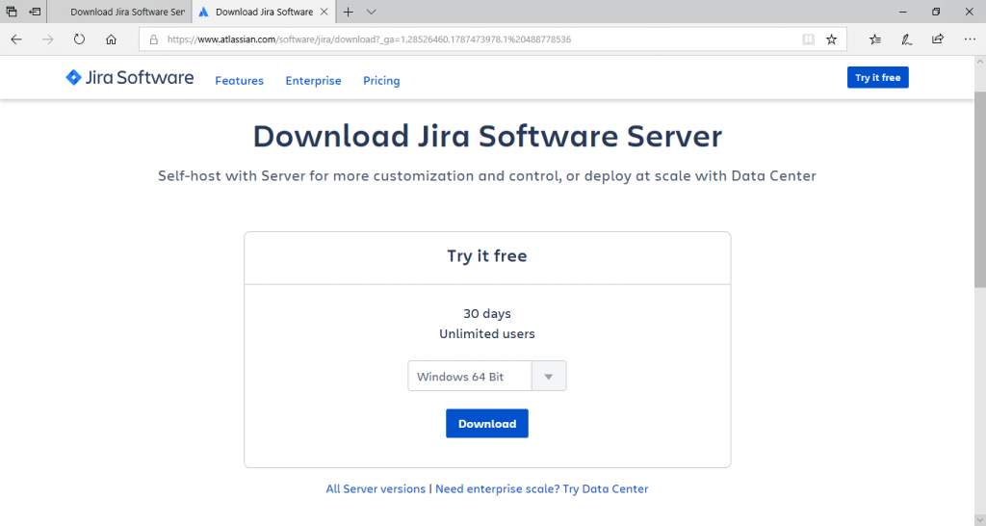
Task: Click the scrollbar up arrow
Action: coord(979,62)
